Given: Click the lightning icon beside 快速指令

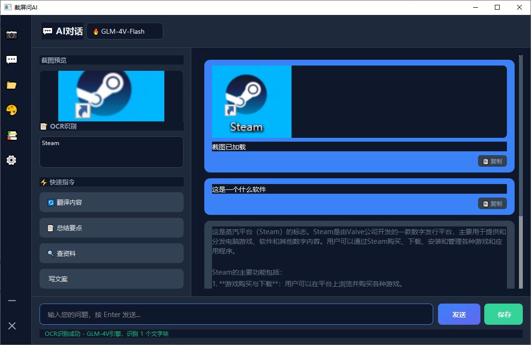Looking at the screenshot, I should [44, 182].
